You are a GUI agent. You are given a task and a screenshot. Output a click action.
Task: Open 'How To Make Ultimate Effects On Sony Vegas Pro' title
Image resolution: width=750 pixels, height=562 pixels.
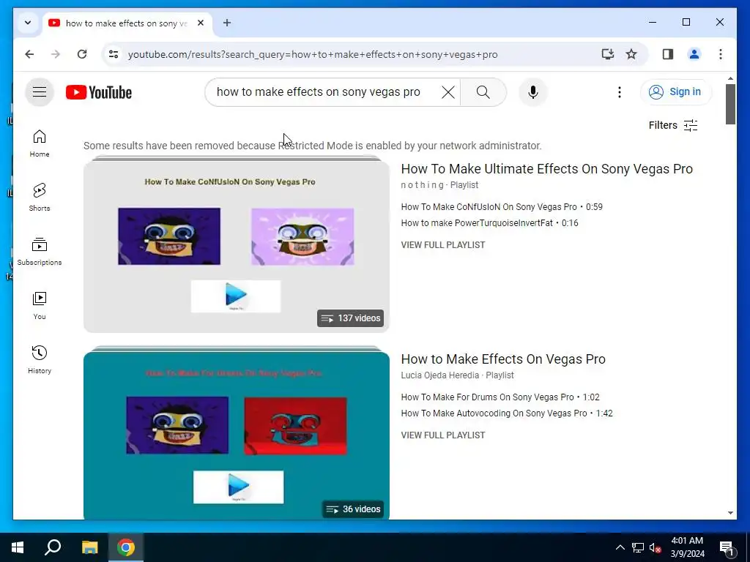tap(546, 169)
